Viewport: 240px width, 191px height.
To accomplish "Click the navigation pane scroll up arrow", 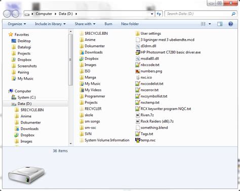I will point(70,31).
